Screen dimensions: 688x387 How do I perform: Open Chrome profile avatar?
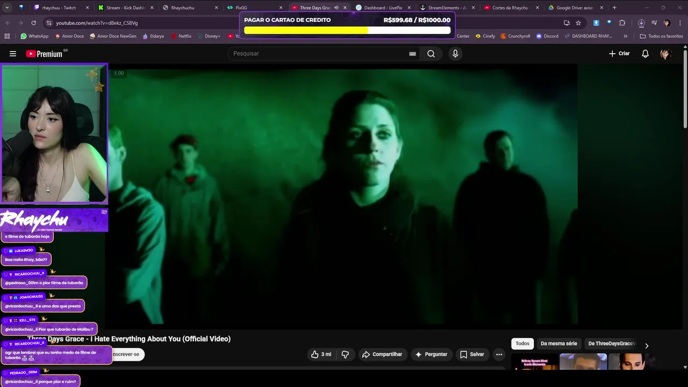pyautogui.click(x=666, y=23)
